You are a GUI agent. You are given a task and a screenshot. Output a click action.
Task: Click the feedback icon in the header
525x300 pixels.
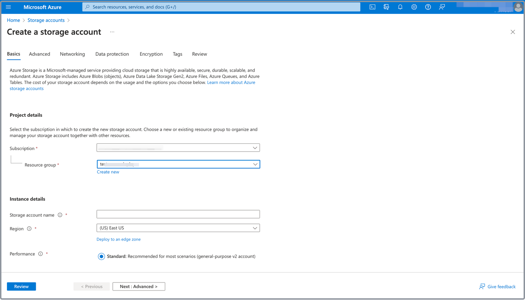click(442, 7)
